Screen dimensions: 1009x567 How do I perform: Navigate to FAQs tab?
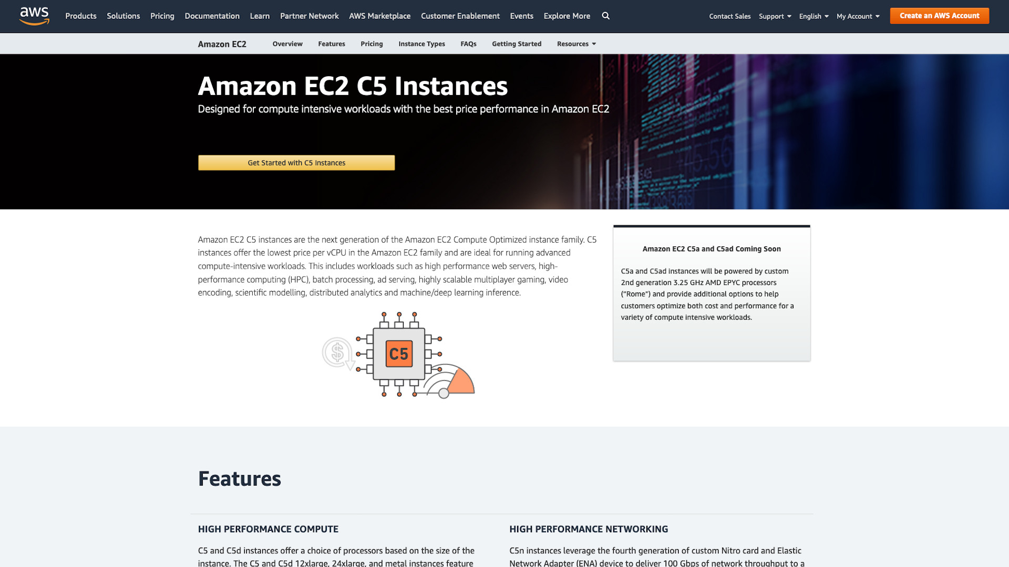pyautogui.click(x=468, y=44)
